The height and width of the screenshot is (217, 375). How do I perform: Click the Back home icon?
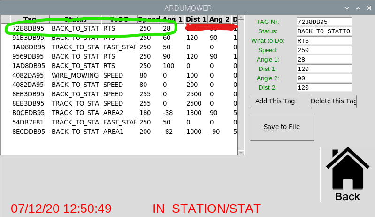[347, 174]
